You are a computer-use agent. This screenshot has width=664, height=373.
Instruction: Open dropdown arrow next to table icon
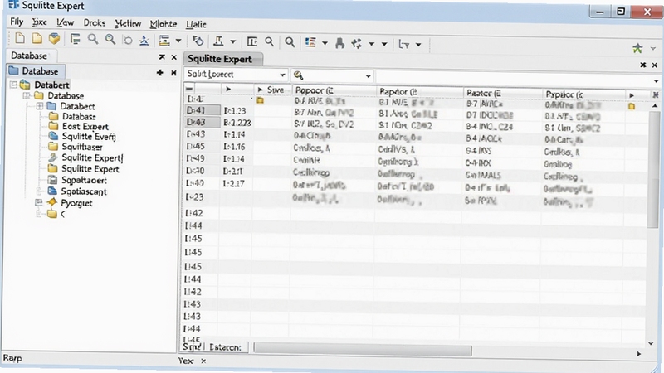point(178,41)
